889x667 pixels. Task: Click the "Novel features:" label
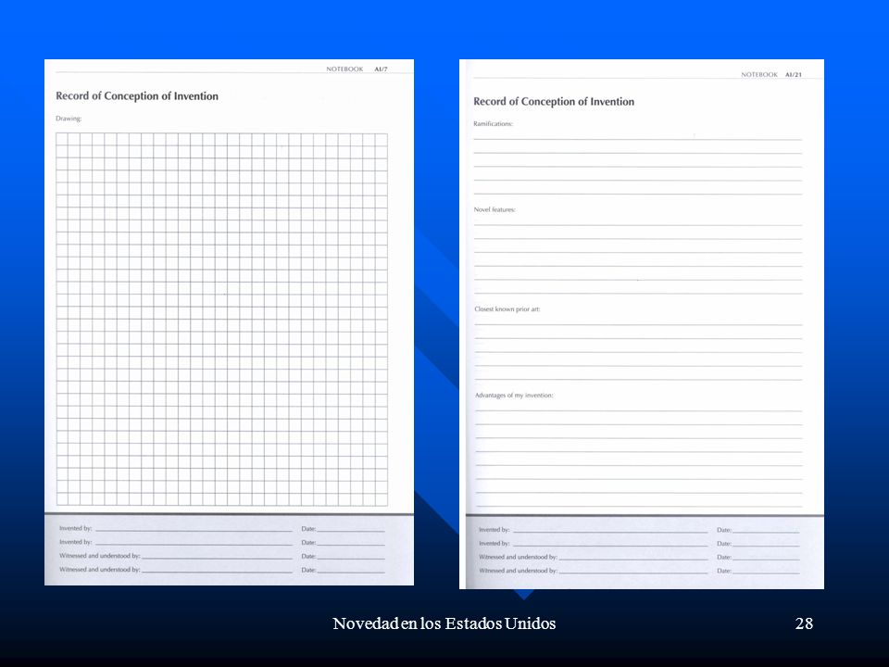pos(495,209)
